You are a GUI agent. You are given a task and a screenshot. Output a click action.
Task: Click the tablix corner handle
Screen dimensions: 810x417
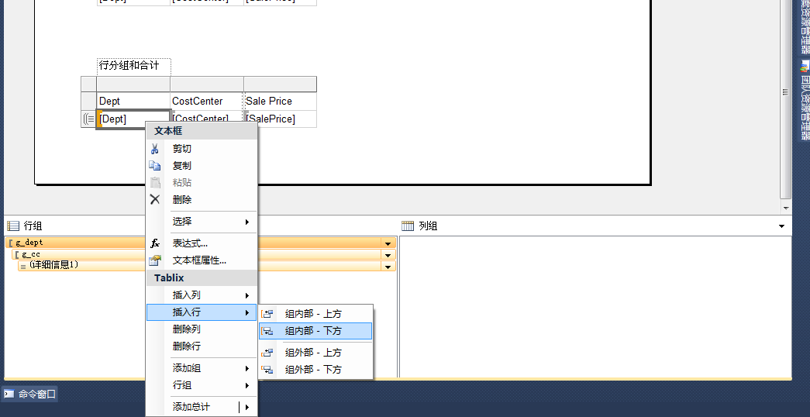tap(89, 84)
